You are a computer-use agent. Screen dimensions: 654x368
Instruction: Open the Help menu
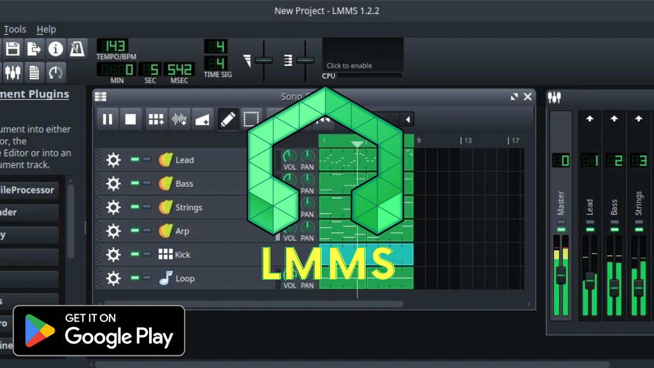pyautogui.click(x=46, y=29)
